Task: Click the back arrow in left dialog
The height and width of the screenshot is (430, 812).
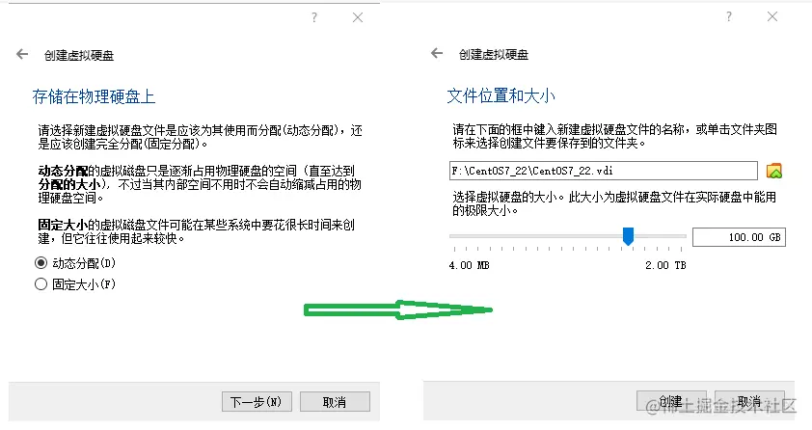Action: coord(22,54)
